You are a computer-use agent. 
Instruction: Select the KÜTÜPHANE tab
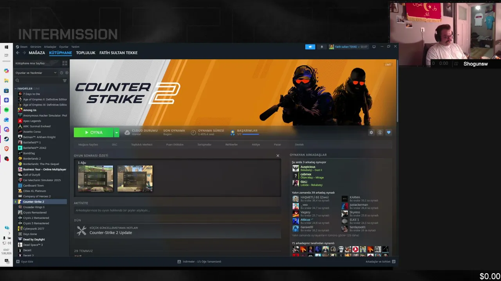[x=60, y=53]
